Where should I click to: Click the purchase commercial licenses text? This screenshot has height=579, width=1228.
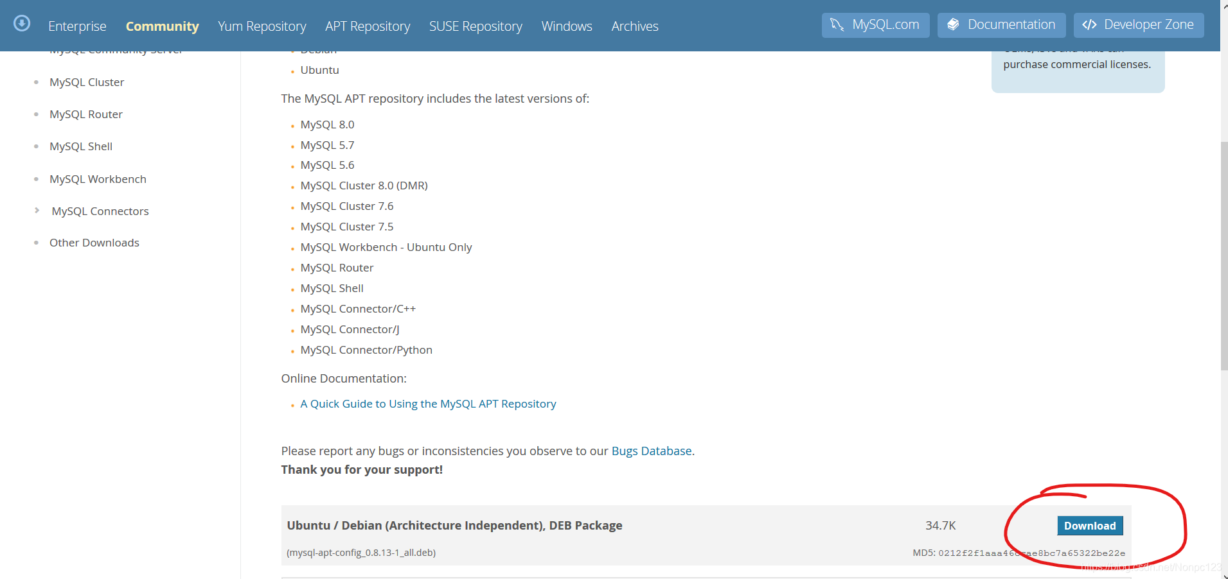(x=1077, y=64)
